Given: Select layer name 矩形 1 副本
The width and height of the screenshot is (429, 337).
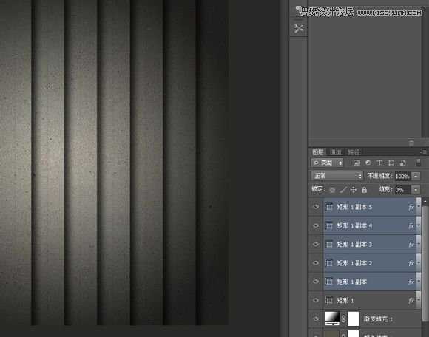Looking at the screenshot, I should (351, 282).
